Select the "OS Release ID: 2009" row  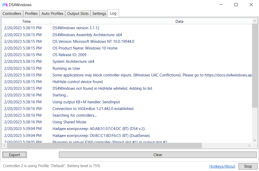pyautogui.click(x=127, y=55)
